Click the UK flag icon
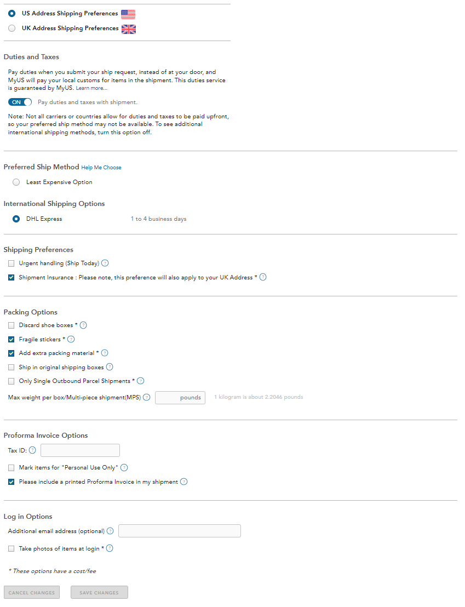Screen dimensions: 465x607 [128, 28]
